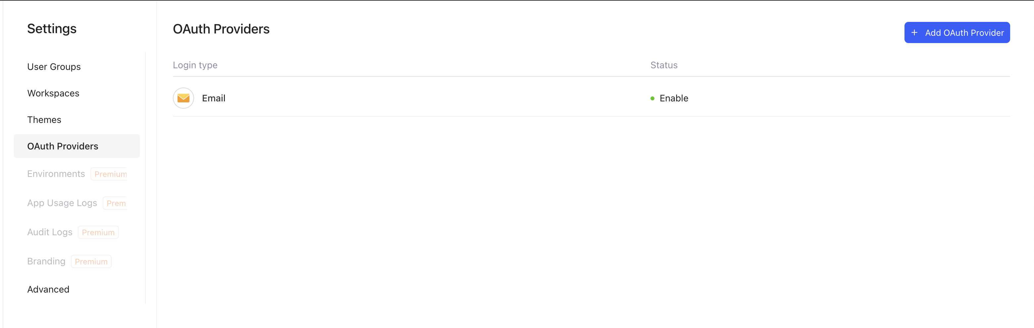Image resolution: width=1034 pixels, height=328 pixels.
Task: Open the User Groups settings section
Action: [54, 67]
